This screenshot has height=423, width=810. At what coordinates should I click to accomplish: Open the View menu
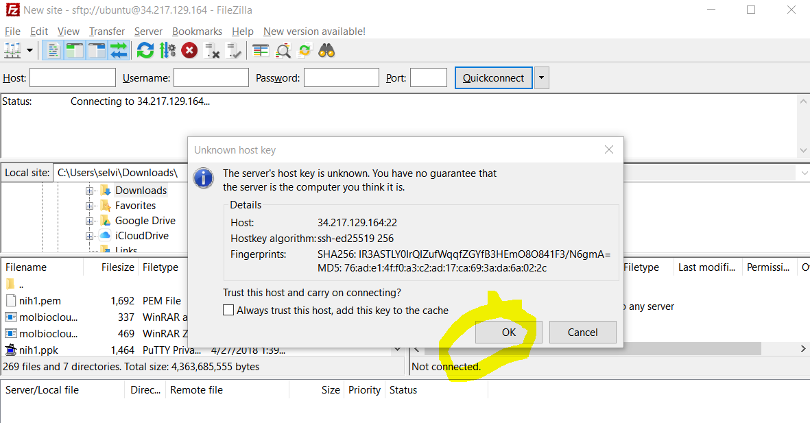(68, 32)
